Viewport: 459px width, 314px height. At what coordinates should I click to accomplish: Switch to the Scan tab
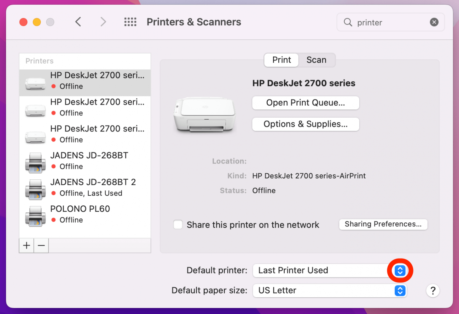(x=317, y=60)
